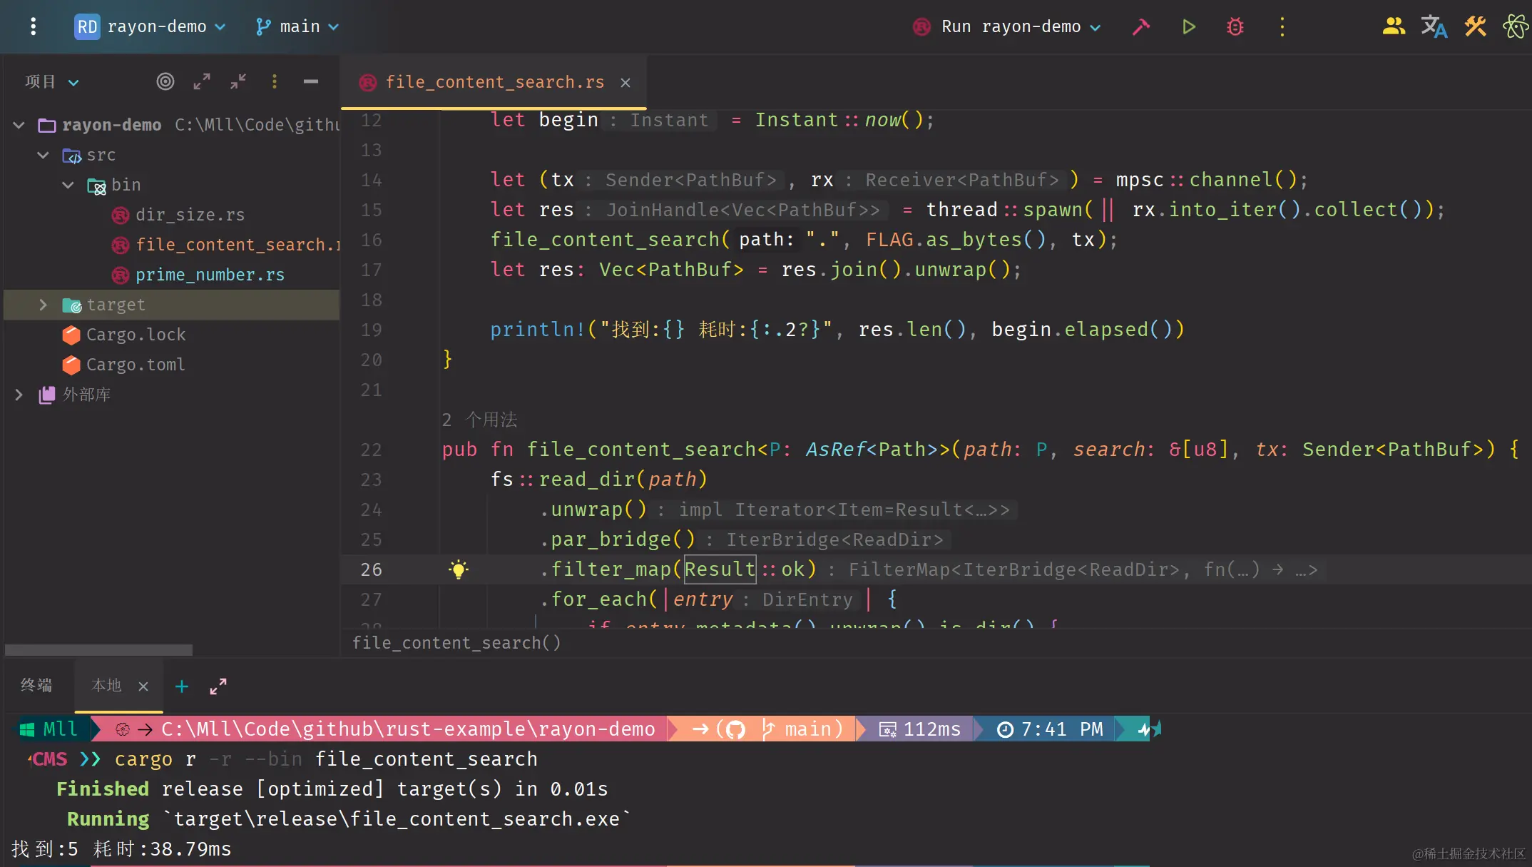
Task: Switch to the 本地 terminal tab
Action: (107, 686)
